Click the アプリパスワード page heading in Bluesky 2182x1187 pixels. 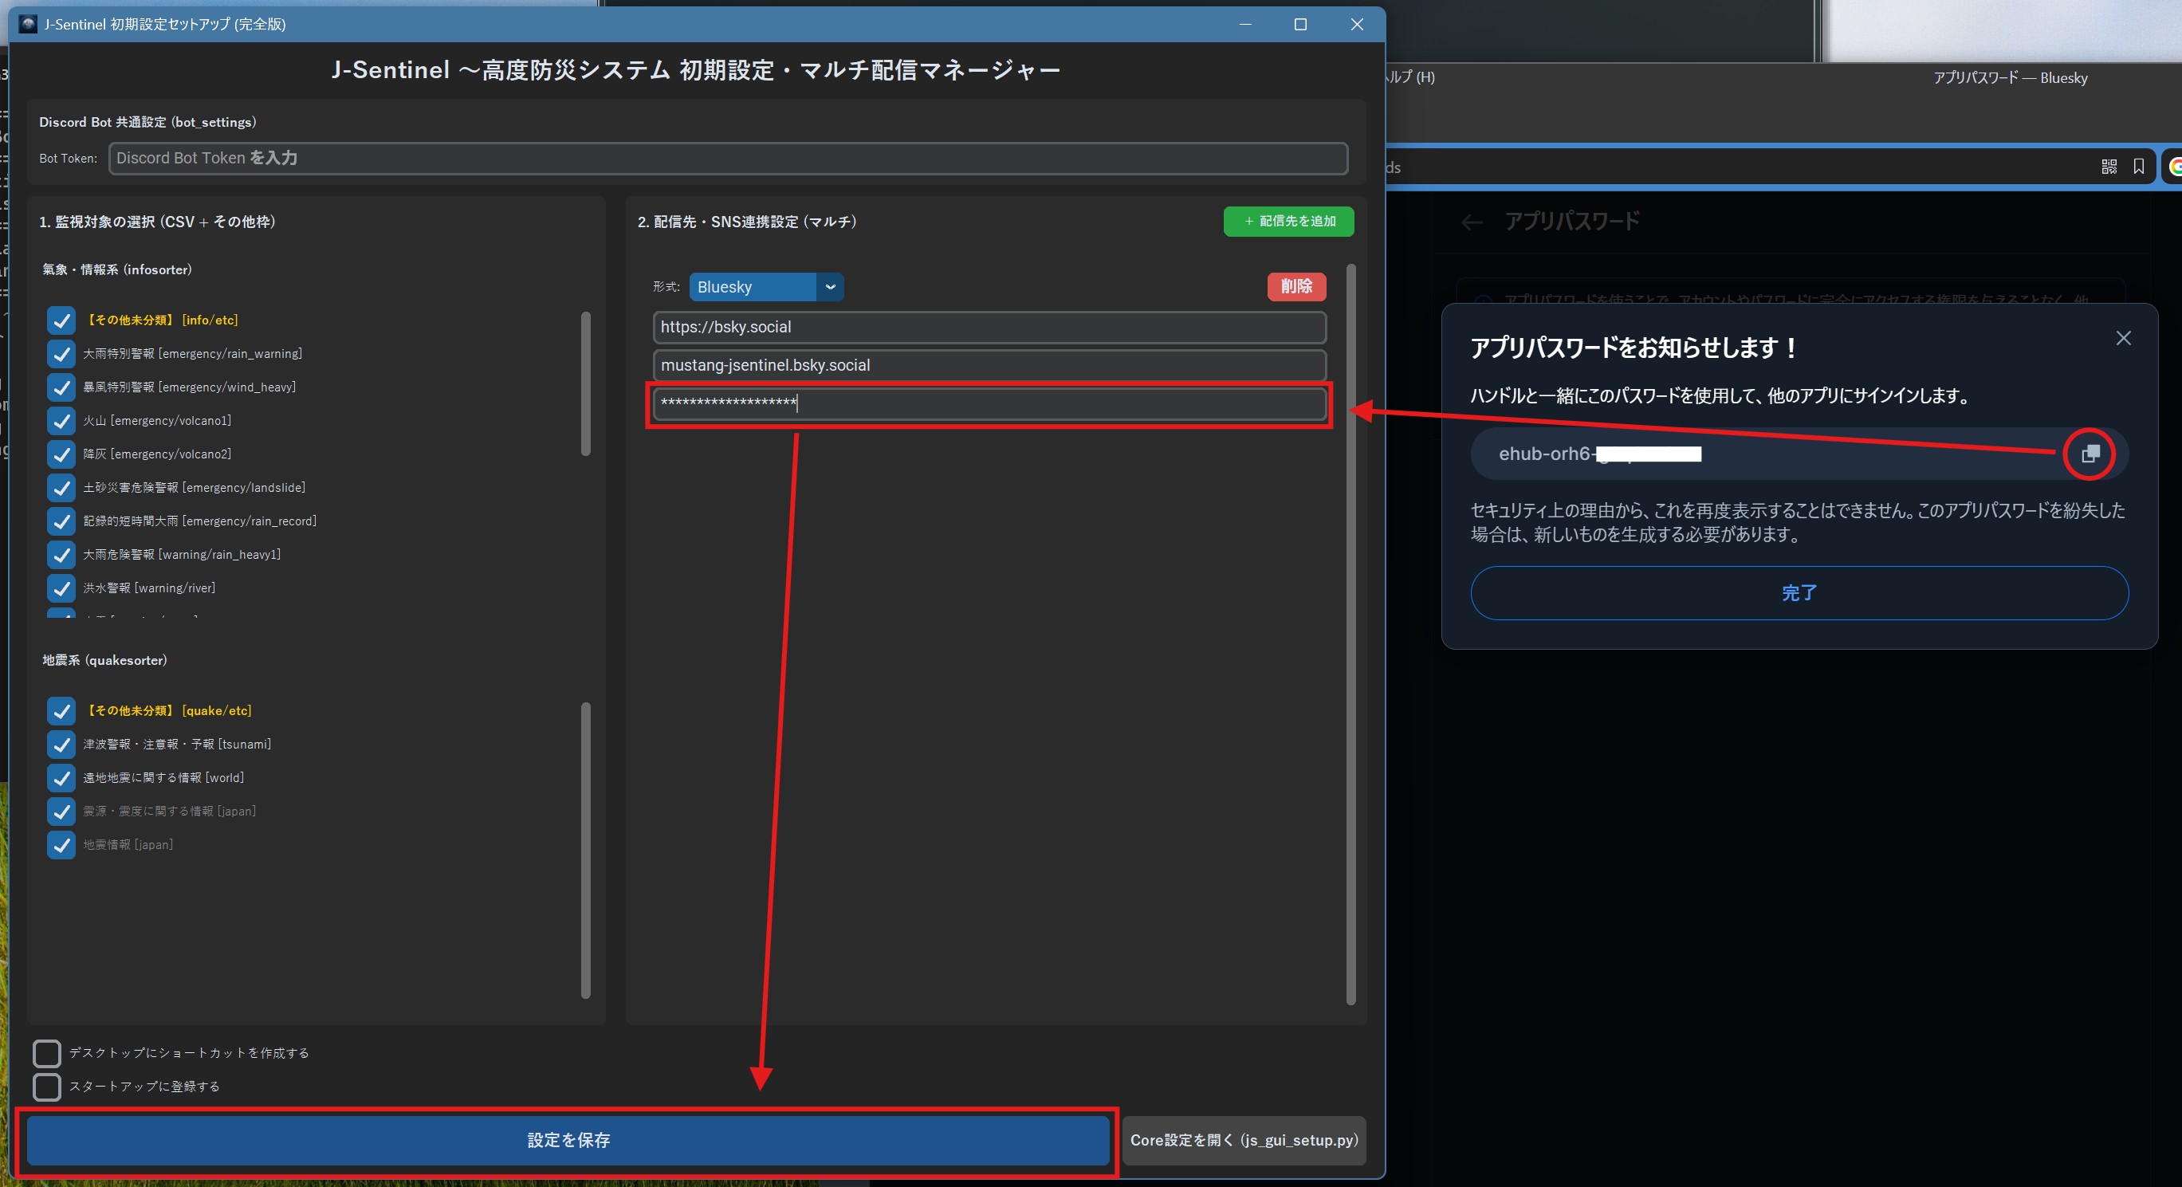[x=1571, y=221]
